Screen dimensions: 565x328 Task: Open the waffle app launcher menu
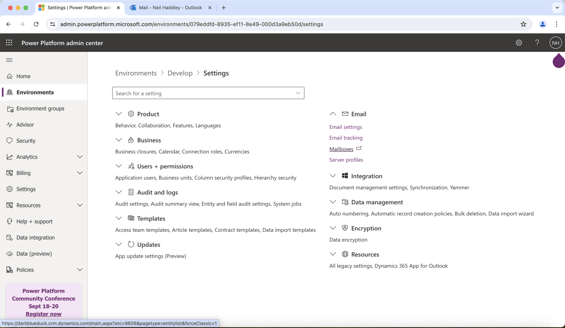[x=9, y=42]
